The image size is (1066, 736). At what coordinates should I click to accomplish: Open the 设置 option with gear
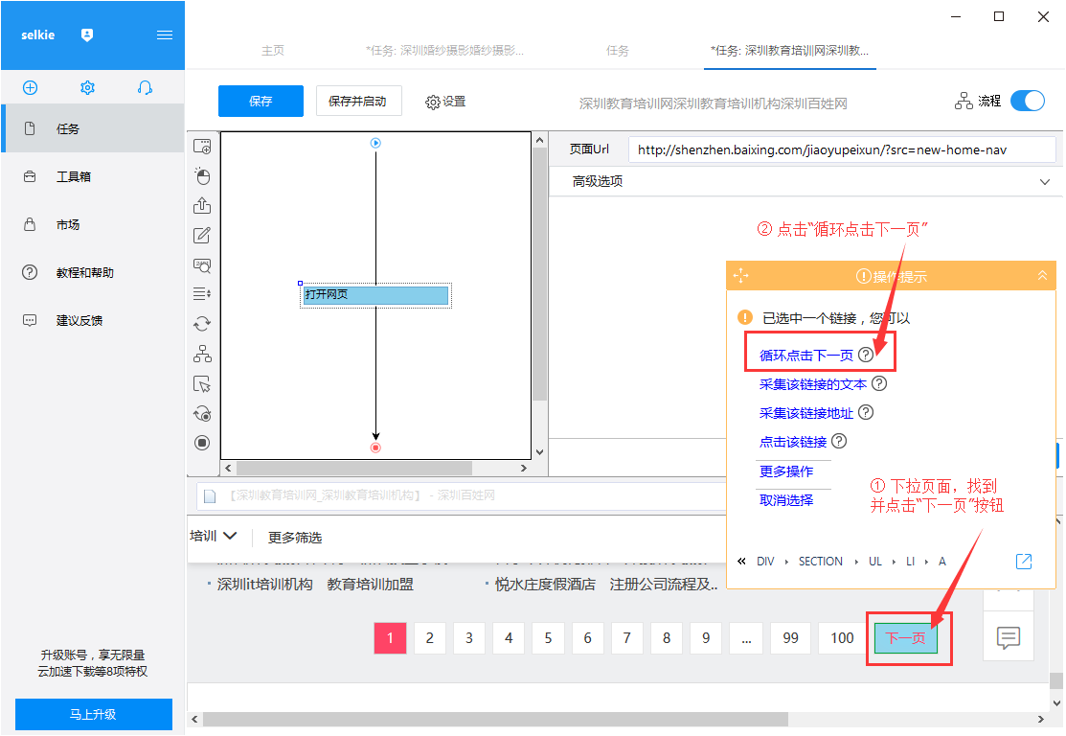tap(446, 102)
